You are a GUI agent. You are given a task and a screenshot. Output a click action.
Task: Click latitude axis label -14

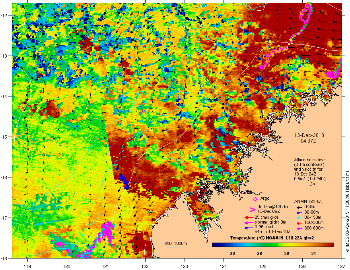coord(4,96)
